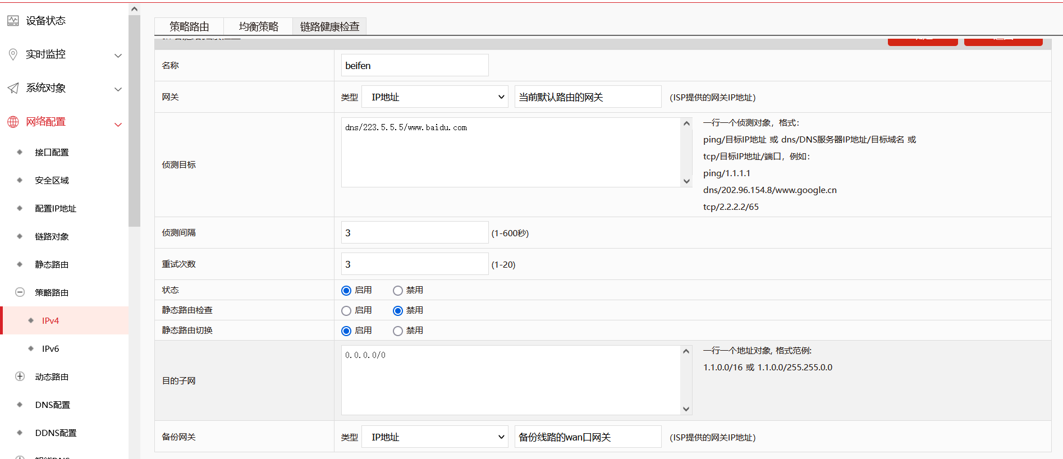Switch to the 均衡策略 tab

coord(258,26)
